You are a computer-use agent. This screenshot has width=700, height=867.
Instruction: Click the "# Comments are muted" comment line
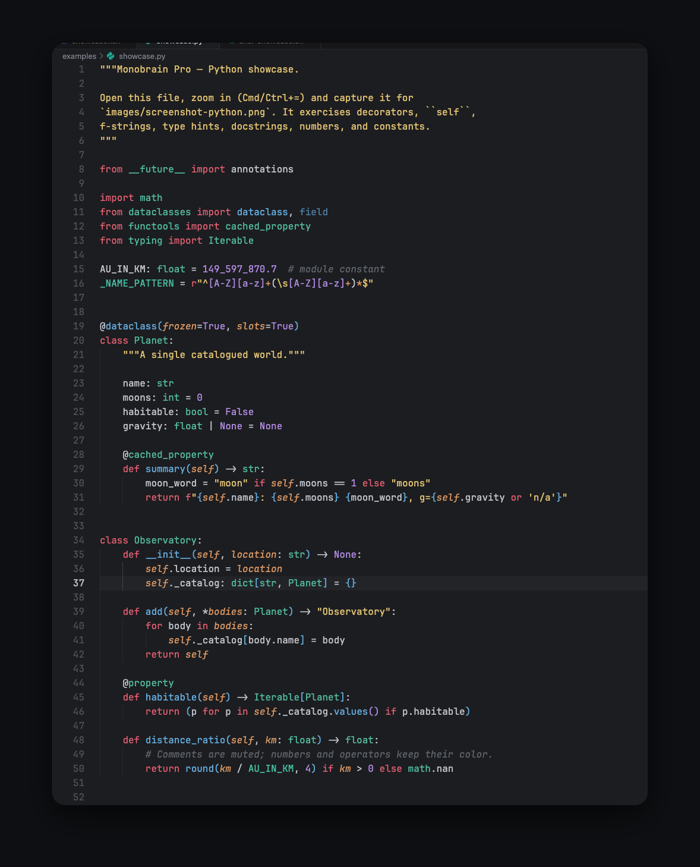point(319,754)
